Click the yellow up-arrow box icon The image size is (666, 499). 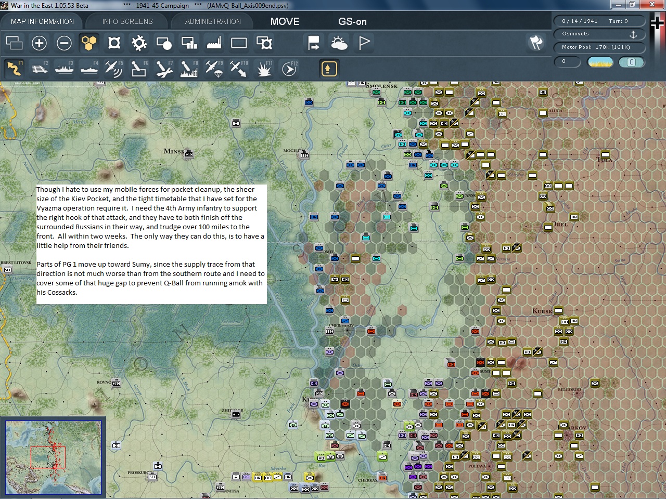tap(329, 69)
